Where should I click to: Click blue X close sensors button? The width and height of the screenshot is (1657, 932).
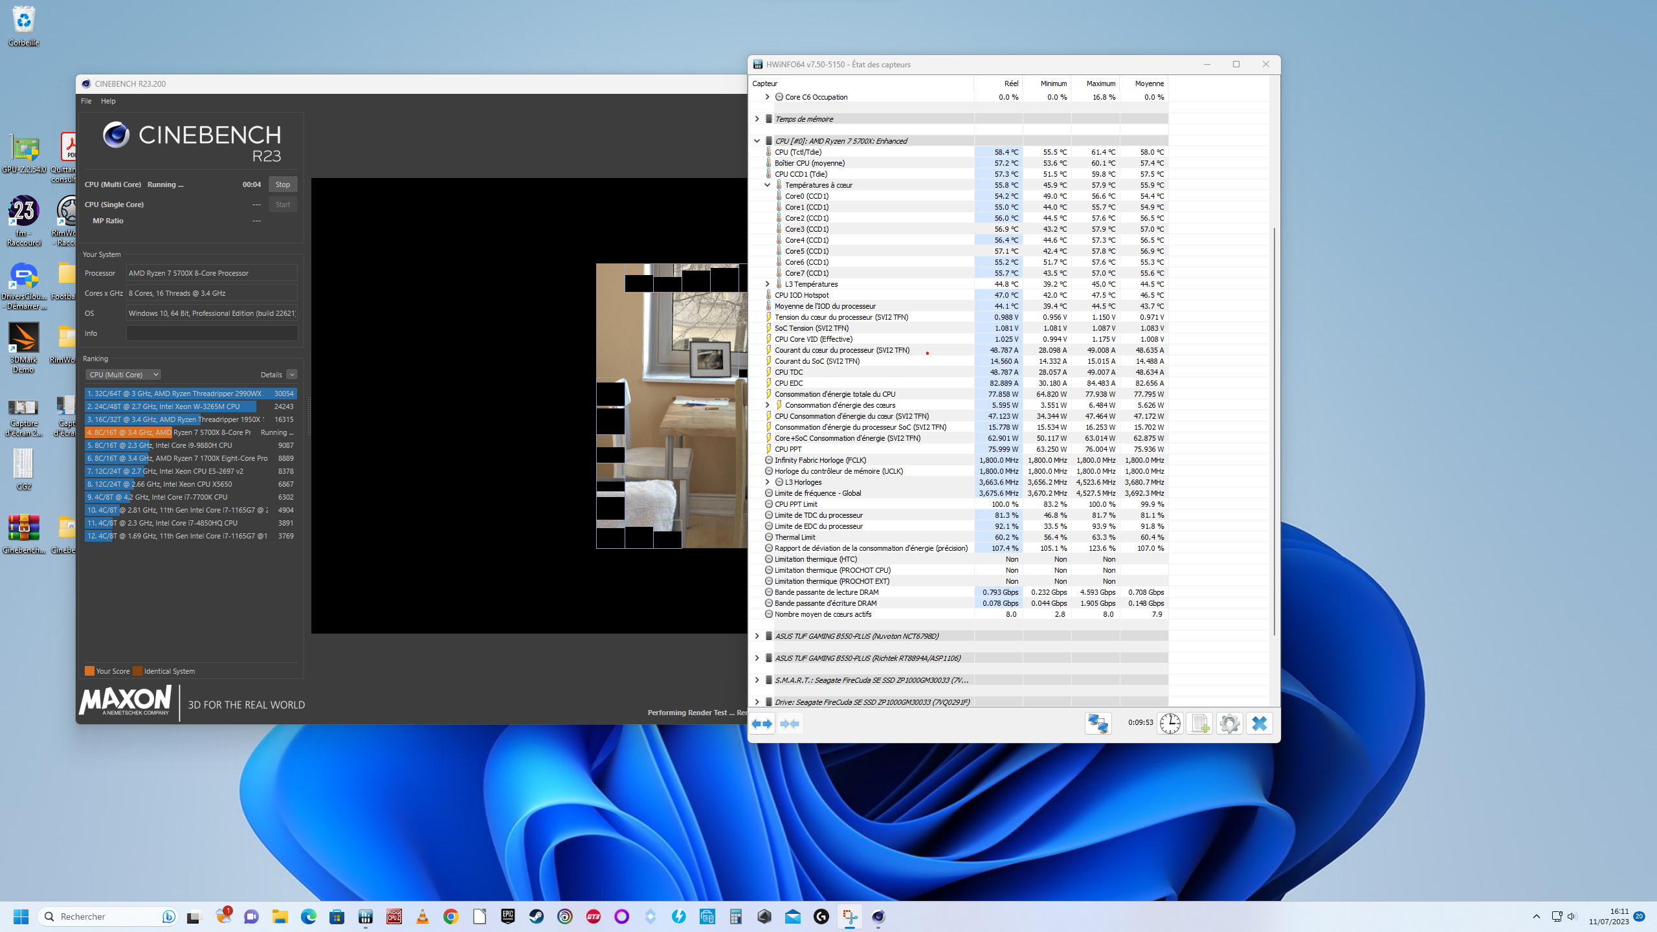coord(1259,724)
